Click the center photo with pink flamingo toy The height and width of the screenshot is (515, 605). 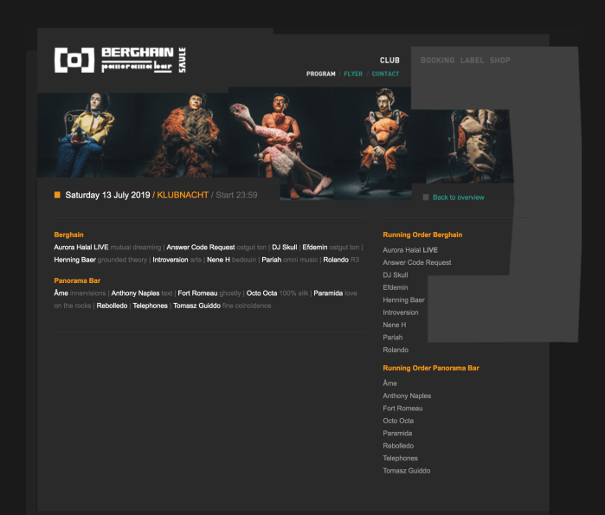point(277,143)
